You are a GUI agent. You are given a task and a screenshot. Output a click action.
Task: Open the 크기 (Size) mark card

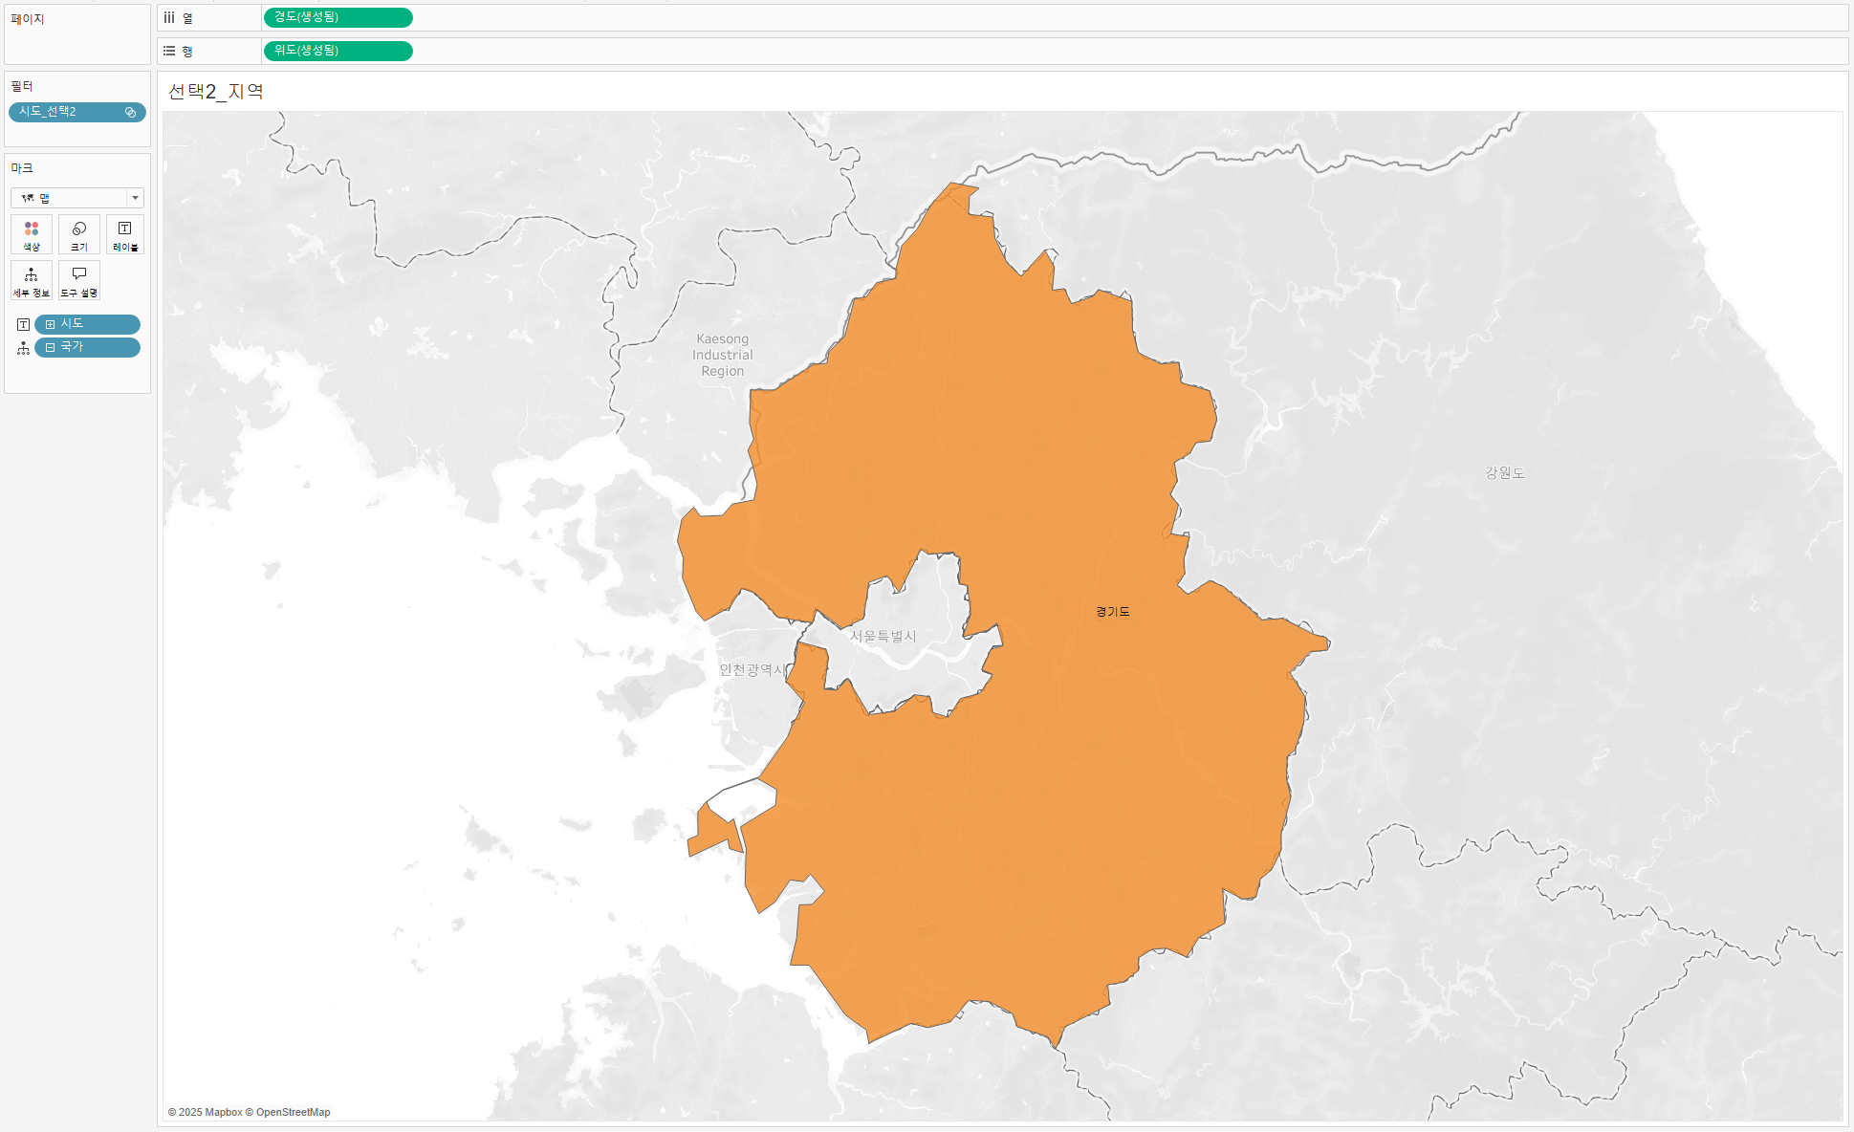pos(79,233)
